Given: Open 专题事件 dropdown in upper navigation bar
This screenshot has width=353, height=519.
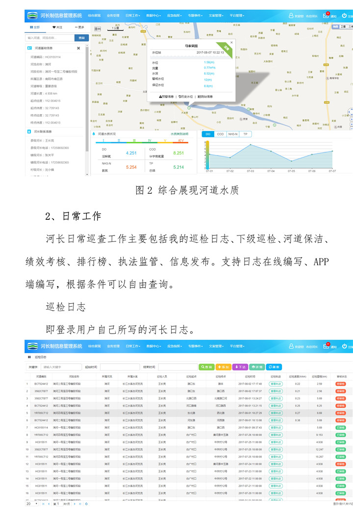Looking at the screenshot, I should click(195, 16).
